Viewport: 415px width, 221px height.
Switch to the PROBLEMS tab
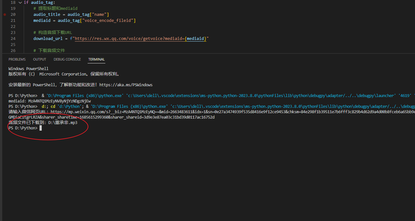click(17, 59)
